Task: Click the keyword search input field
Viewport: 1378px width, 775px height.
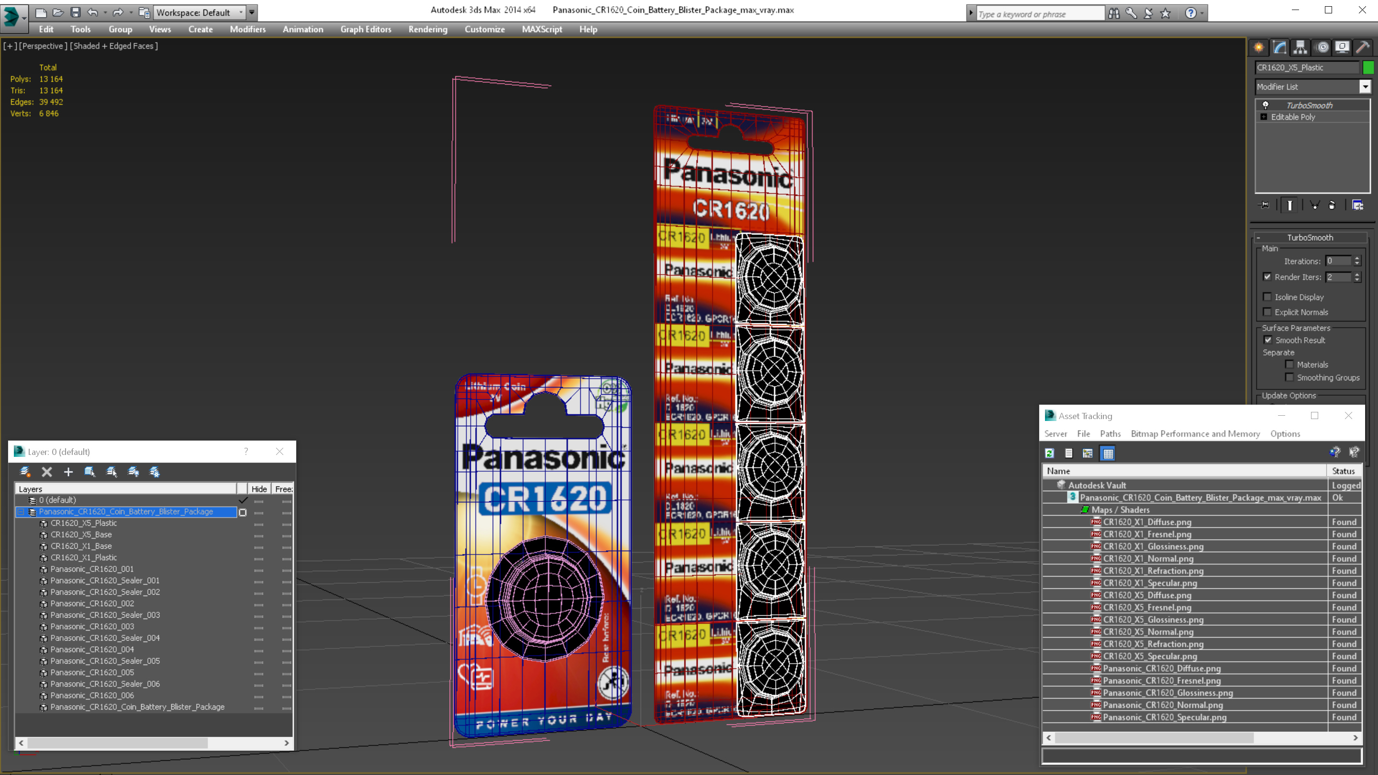Action: [1040, 14]
